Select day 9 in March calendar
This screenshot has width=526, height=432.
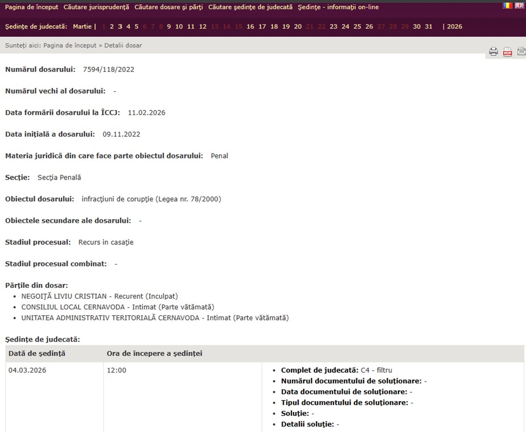(169, 26)
